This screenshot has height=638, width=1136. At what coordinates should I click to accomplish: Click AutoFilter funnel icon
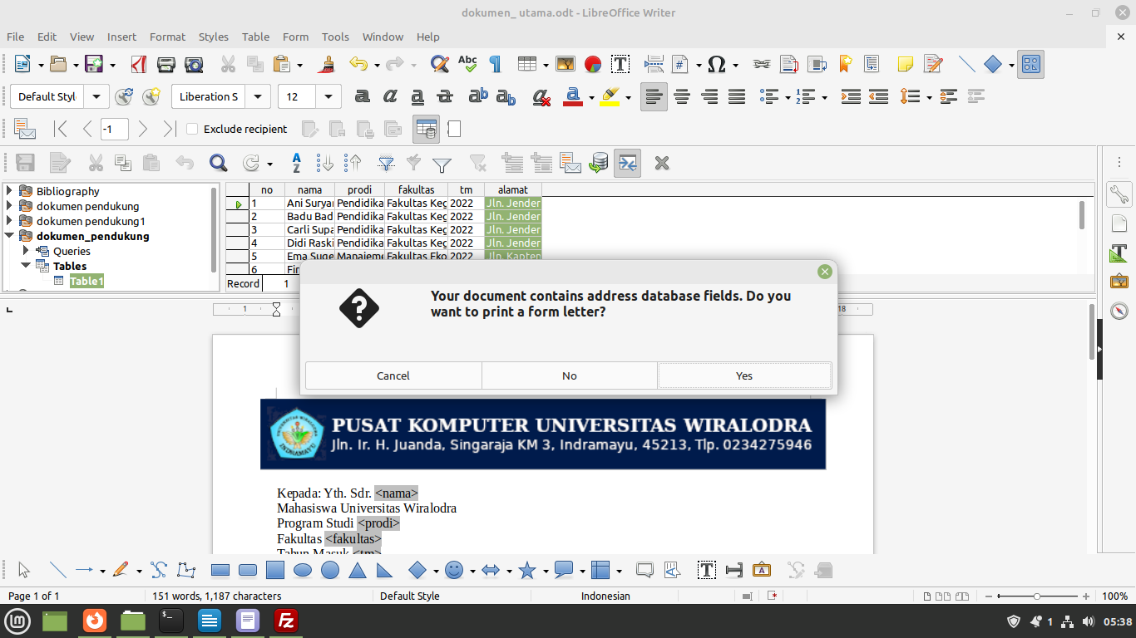point(387,163)
